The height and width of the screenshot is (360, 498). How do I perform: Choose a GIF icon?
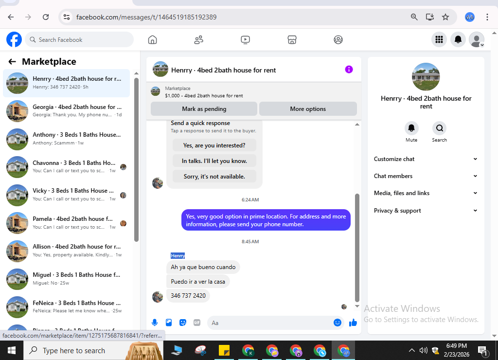[x=197, y=323]
